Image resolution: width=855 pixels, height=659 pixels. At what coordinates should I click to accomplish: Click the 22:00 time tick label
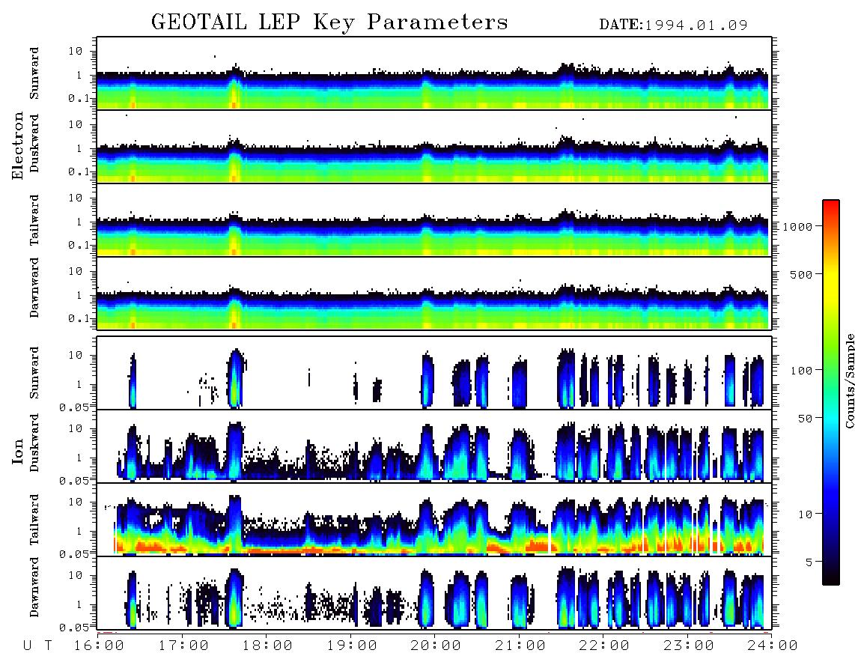point(604,646)
